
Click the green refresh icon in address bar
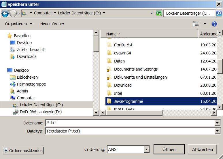[x=159, y=13]
